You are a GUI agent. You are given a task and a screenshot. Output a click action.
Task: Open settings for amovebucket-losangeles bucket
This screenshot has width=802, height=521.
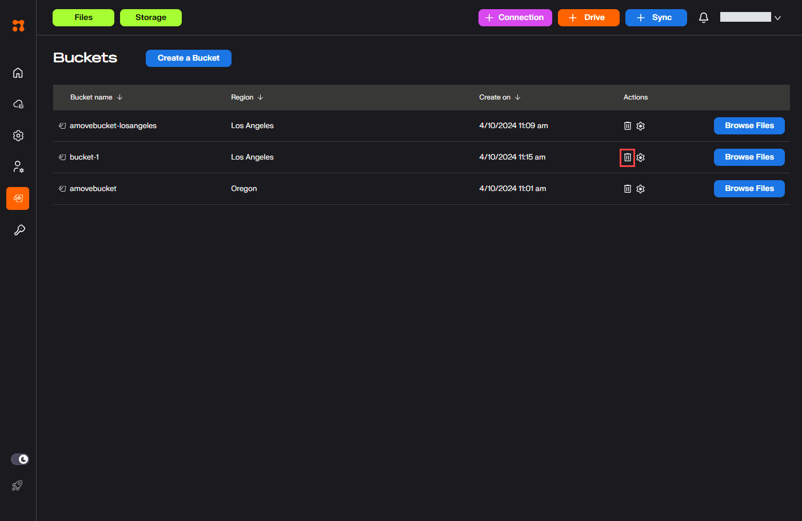(640, 126)
